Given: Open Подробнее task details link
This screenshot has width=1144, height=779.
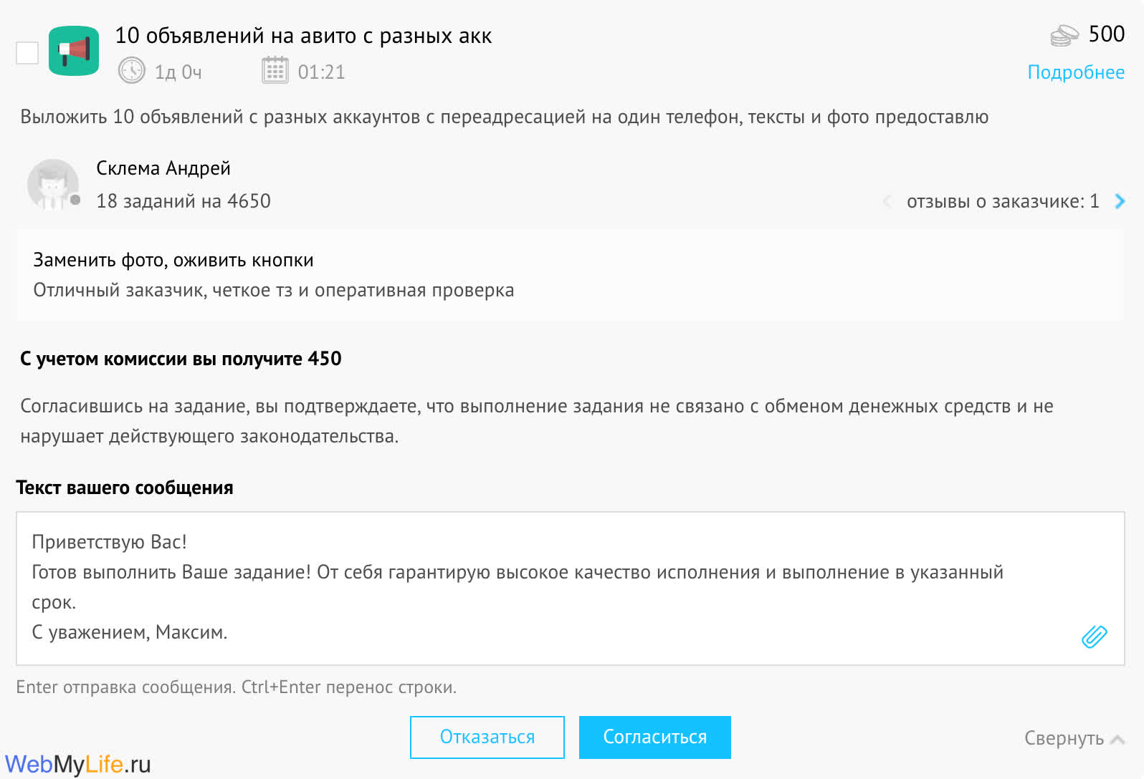Looking at the screenshot, I should (1075, 72).
